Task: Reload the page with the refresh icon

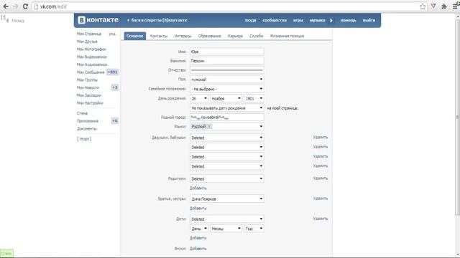Action: pos(25,6)
